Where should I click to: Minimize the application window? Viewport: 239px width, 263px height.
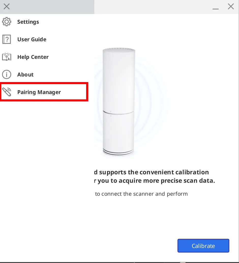pos(216,9)
